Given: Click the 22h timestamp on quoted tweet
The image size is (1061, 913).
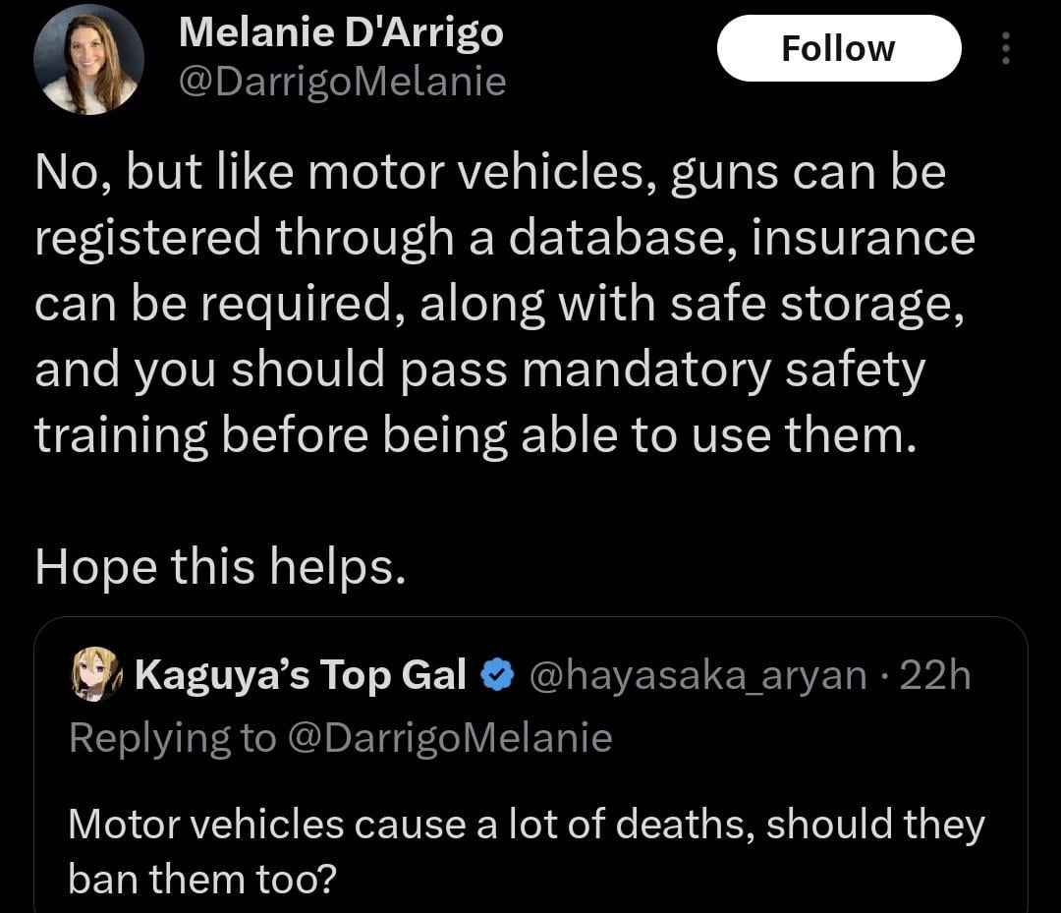Looking at the screenshot, I should (935, 676).
